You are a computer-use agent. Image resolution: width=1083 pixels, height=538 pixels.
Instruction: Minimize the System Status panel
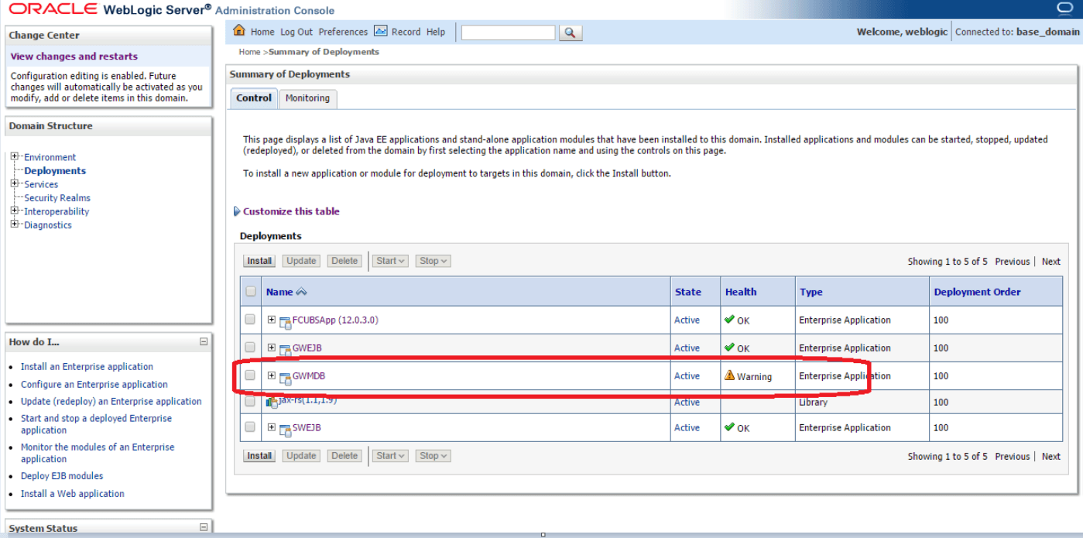(x=204, y=527)
